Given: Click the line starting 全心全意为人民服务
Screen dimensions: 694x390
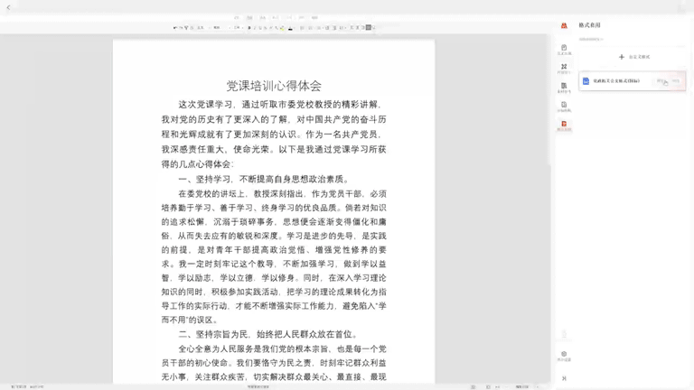Looking at the screenshot, I should tap(282, 348).
